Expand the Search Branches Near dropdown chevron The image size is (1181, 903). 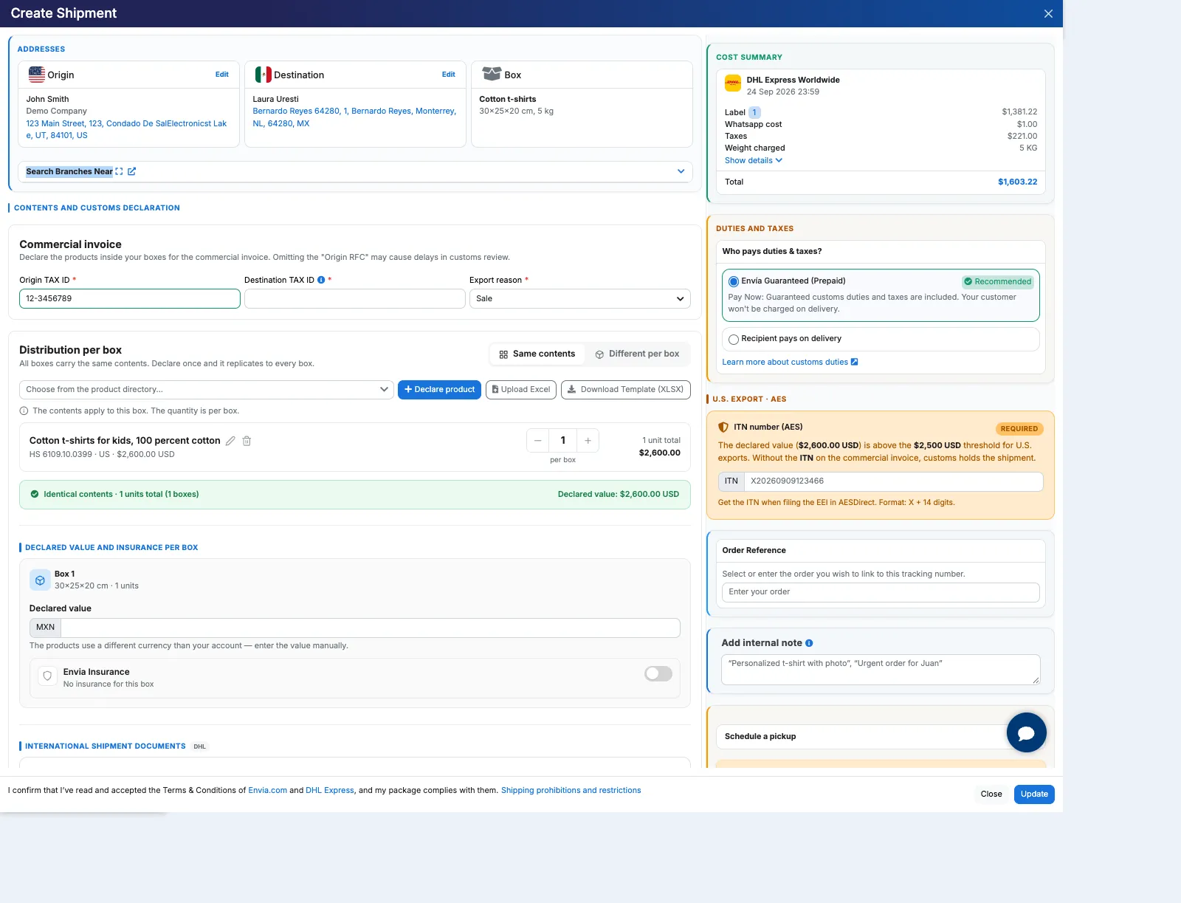[x=681, y=171]
